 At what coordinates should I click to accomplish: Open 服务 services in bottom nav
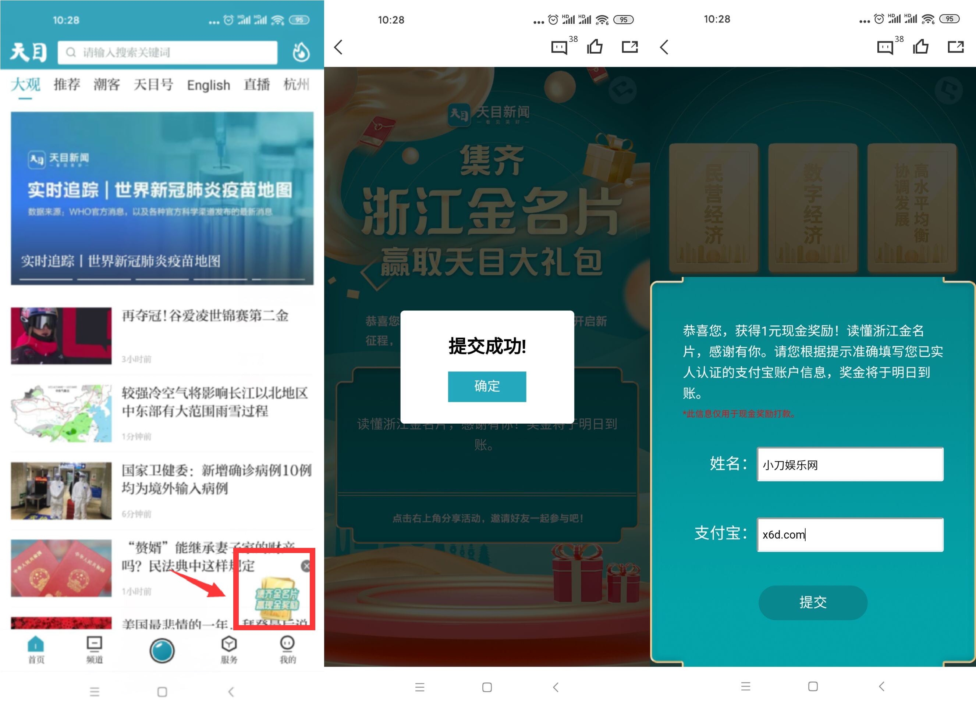coord(229,650)
